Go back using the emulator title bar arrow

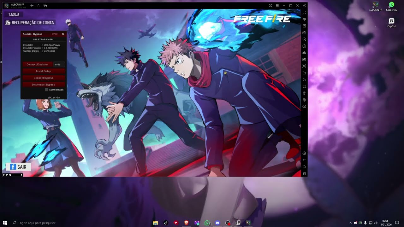click(32, 6)
